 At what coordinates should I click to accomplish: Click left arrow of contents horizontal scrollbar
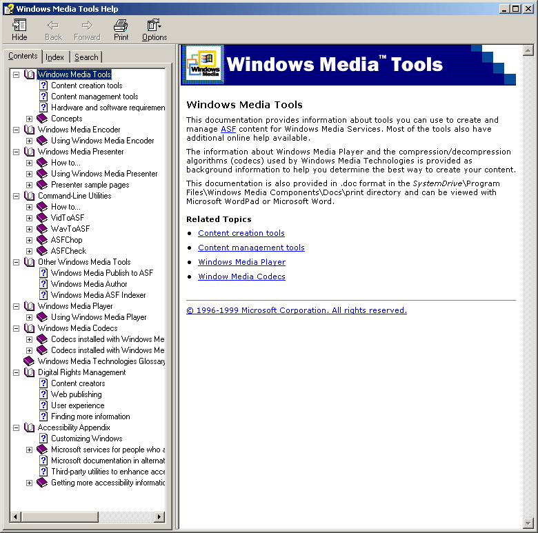pyautogui.click(x=15, y=517)
